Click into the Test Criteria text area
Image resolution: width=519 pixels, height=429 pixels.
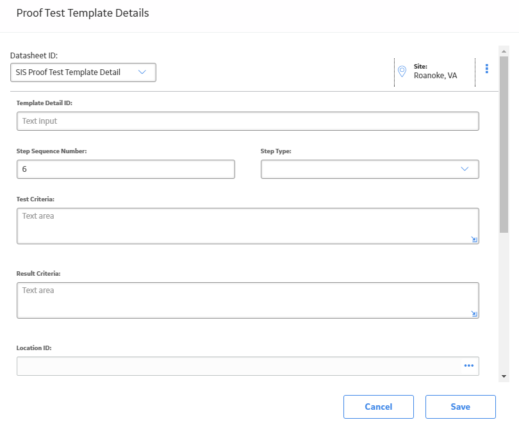(x=247, y=226)
